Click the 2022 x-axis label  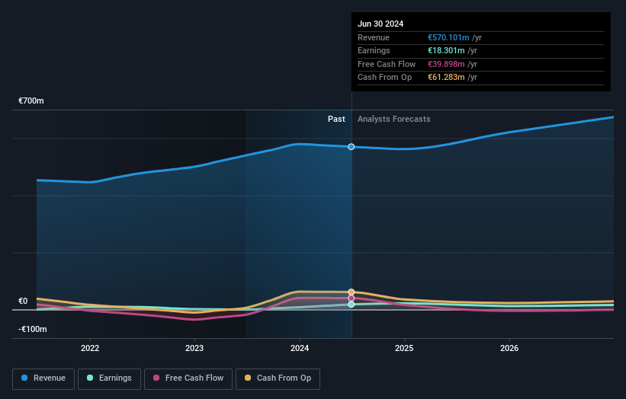[x=90, y=348]
